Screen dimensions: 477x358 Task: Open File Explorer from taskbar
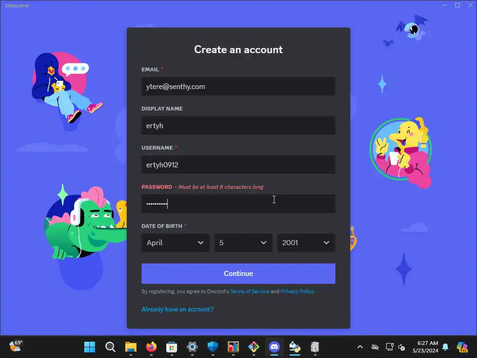click(131, 347)
